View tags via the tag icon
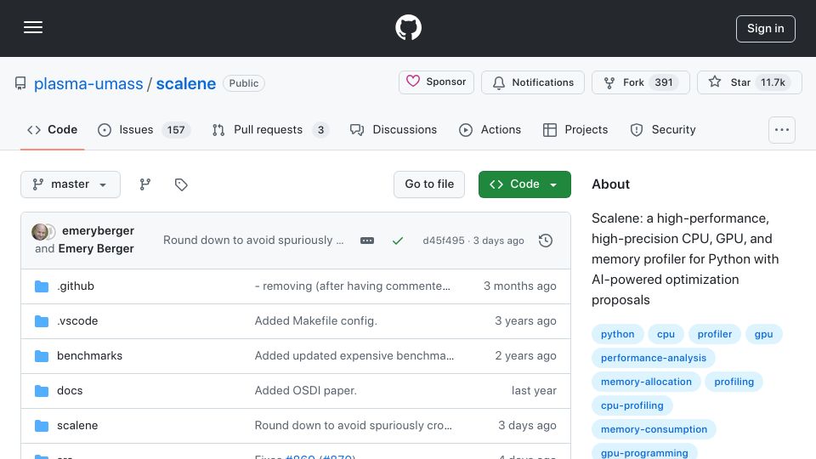The height and width of the screenshot is (459, 816). click(181, 184)
